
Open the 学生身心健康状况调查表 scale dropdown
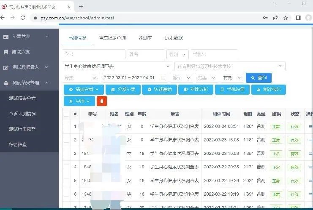pos(117,66)
